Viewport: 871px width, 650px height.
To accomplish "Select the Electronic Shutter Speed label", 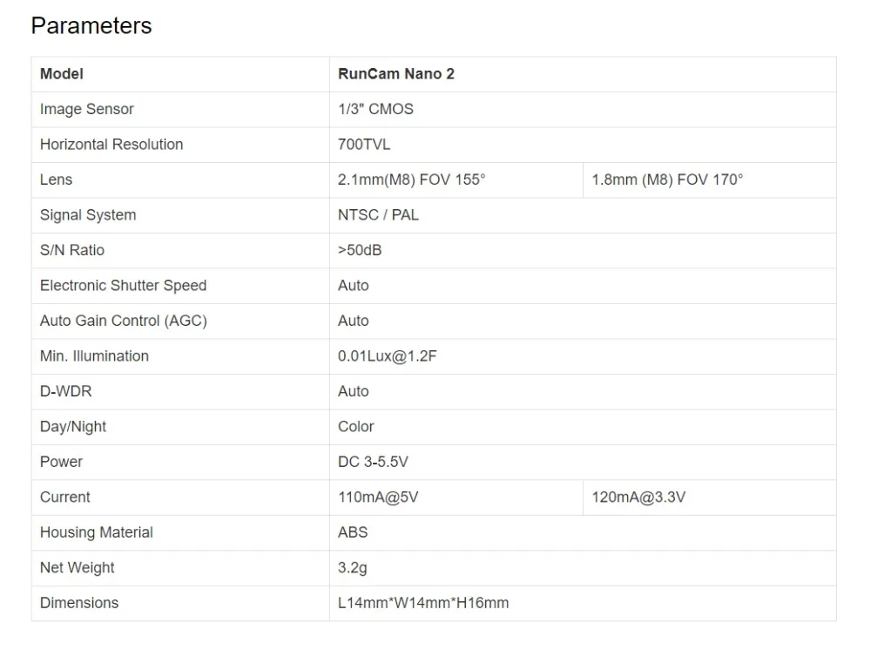I will pos(124,286).
